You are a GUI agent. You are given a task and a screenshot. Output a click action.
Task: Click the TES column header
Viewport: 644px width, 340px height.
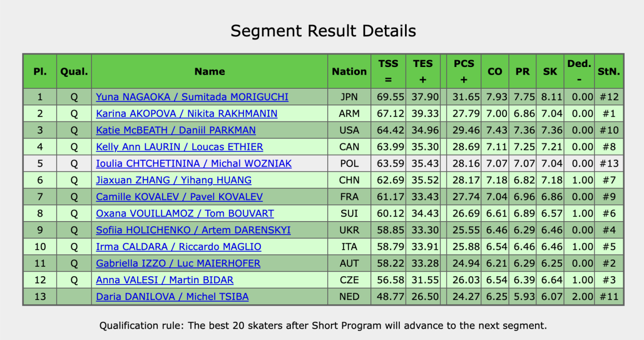click(423, 72)
